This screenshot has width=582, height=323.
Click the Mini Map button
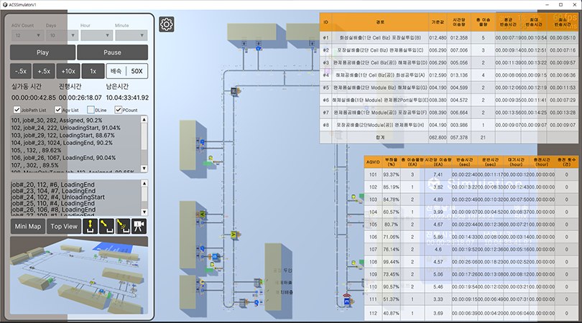click(28, 227)
